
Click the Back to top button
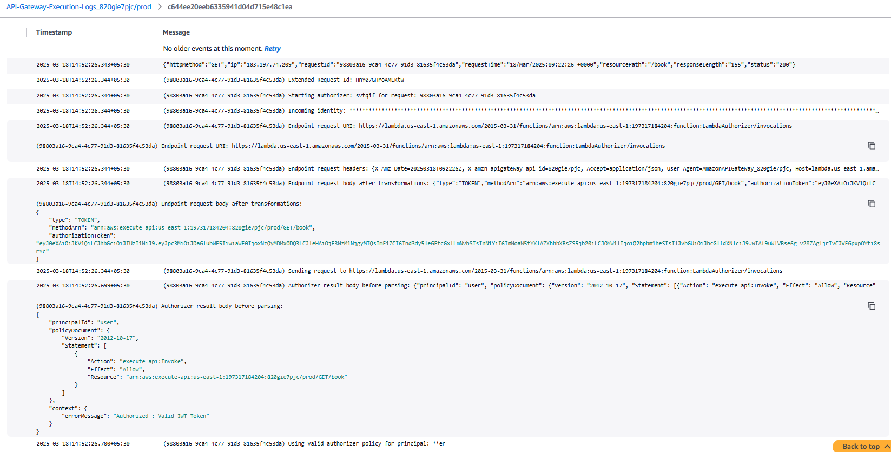[x=862, y=446]
